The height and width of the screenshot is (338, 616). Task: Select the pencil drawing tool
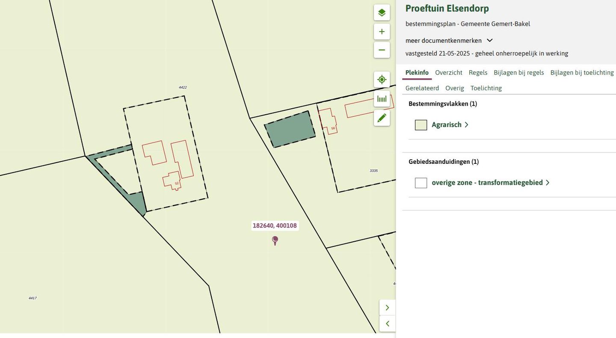coord(382,118)
